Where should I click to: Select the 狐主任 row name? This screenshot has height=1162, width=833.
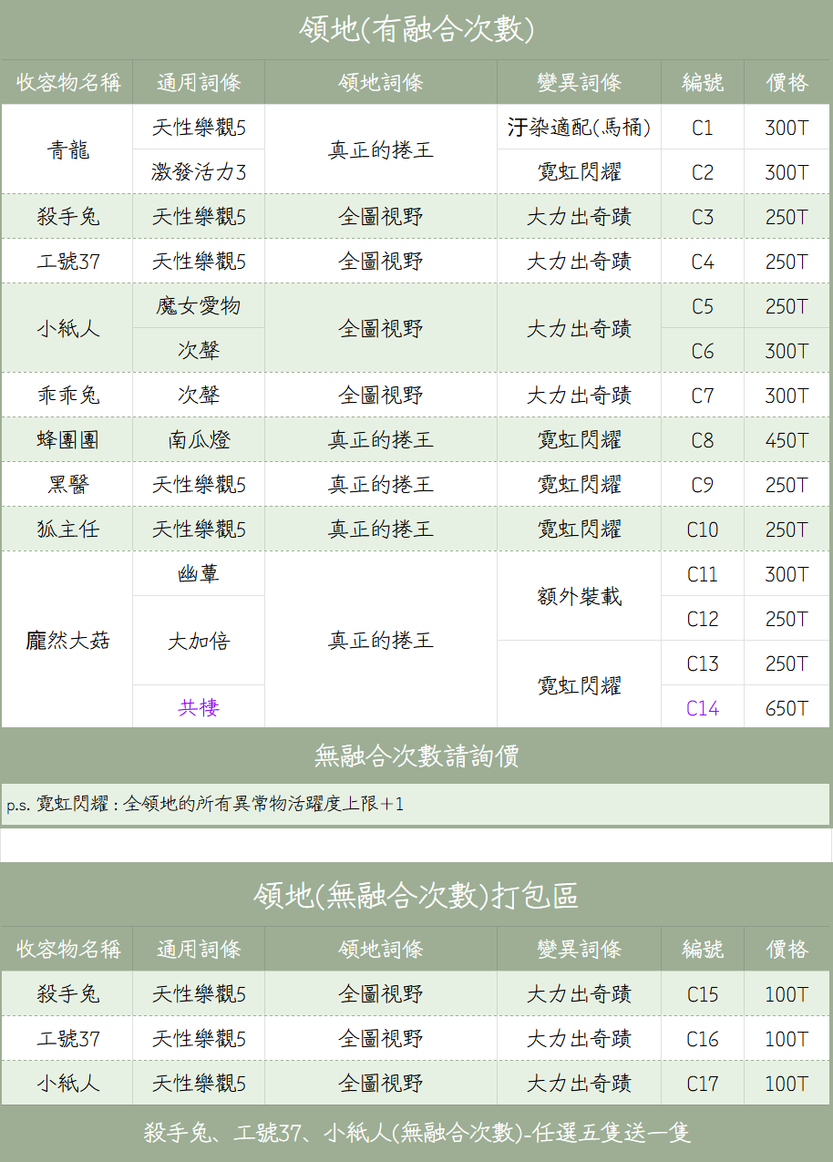(67, 530)
